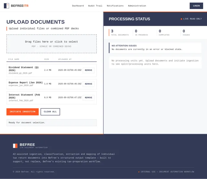Select the Dividend Statement (Q1 2026) title
Viewport: 207px width, 179px height.
[24, 69]
